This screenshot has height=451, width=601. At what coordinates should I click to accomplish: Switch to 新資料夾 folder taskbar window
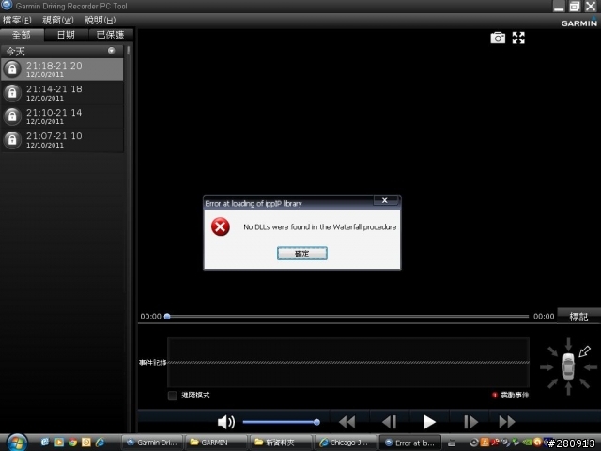pos(280,443)
